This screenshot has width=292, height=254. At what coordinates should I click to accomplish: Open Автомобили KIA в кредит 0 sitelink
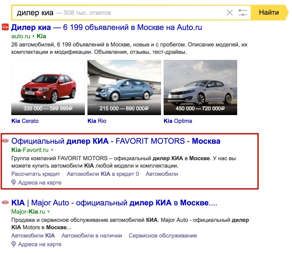[103, 174]
